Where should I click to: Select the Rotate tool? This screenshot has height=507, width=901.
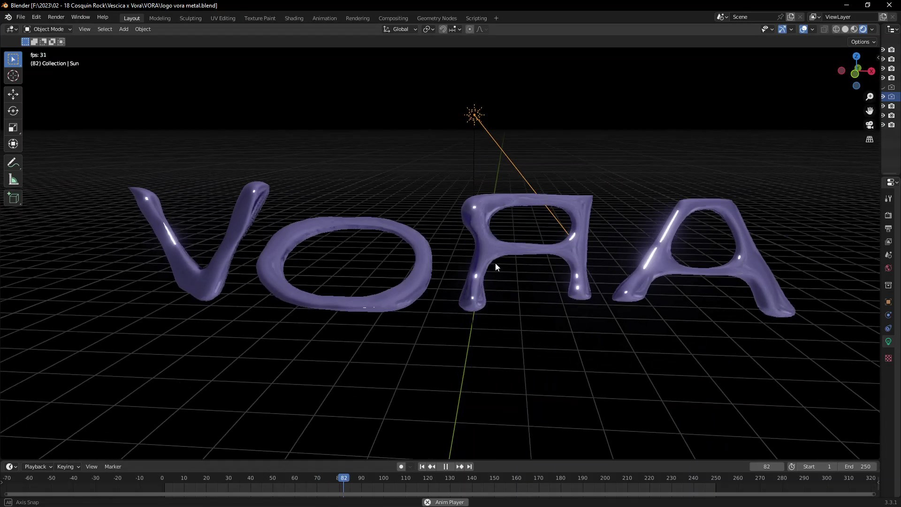point(13,111)
